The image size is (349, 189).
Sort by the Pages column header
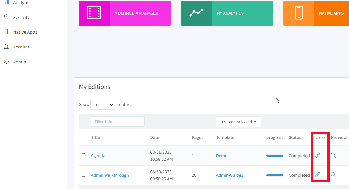198,137
